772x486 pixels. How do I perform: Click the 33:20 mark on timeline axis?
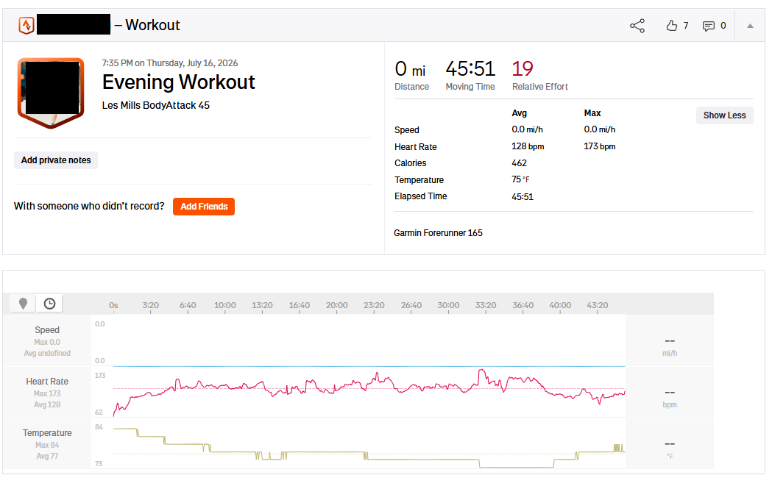pos(486,305)
